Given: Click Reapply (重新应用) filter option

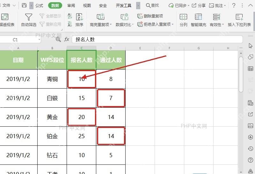Looking at the screenshot, I should click(50, 24).
